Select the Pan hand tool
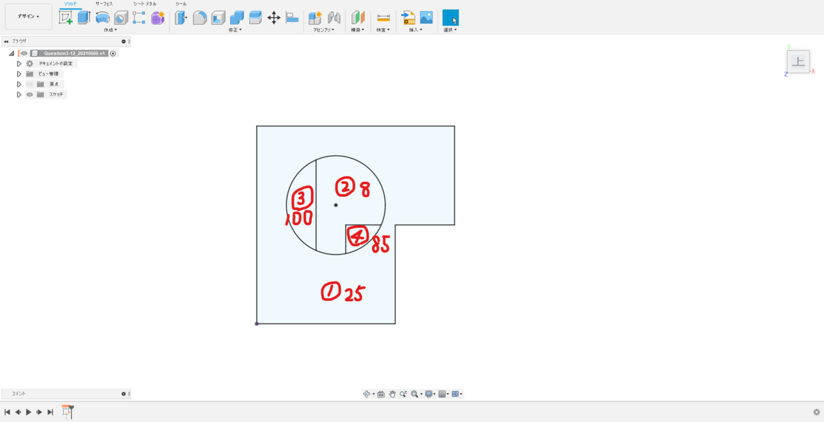 coord(392,394)
